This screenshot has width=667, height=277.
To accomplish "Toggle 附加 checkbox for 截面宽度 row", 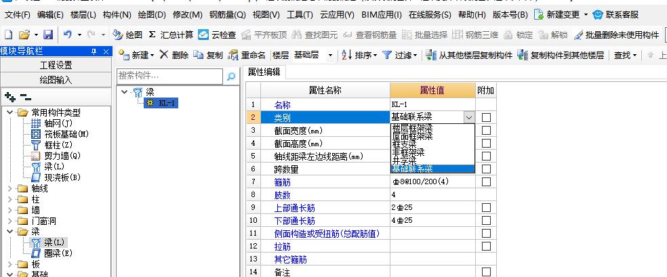I will [486, 130].
